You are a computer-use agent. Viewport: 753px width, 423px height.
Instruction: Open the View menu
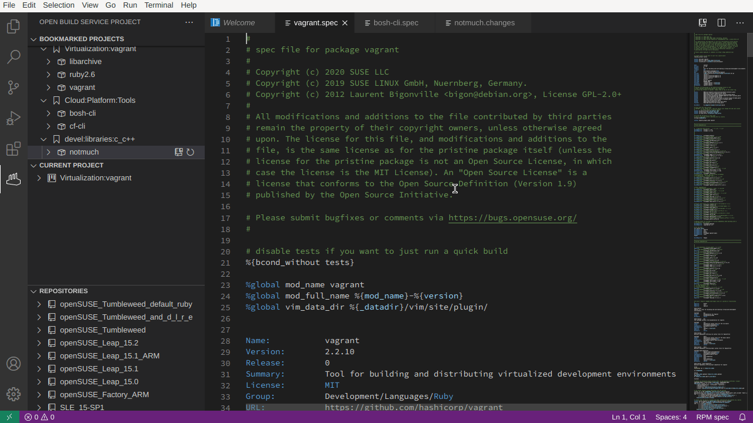(90, 5)
